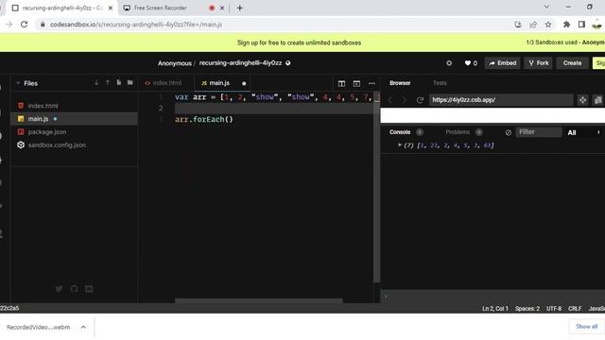The height and width of the screenshot is (340, 605).
Task: Collapse the Files section
Action: click(18, 83)
